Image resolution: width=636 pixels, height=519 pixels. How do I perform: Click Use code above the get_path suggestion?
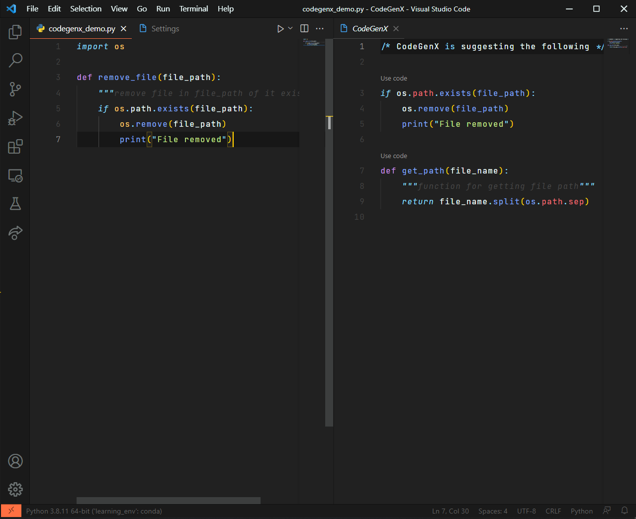(394, 156)
